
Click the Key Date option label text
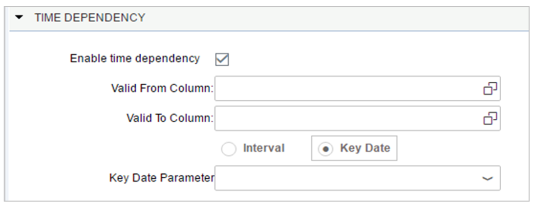coord(365,148)
